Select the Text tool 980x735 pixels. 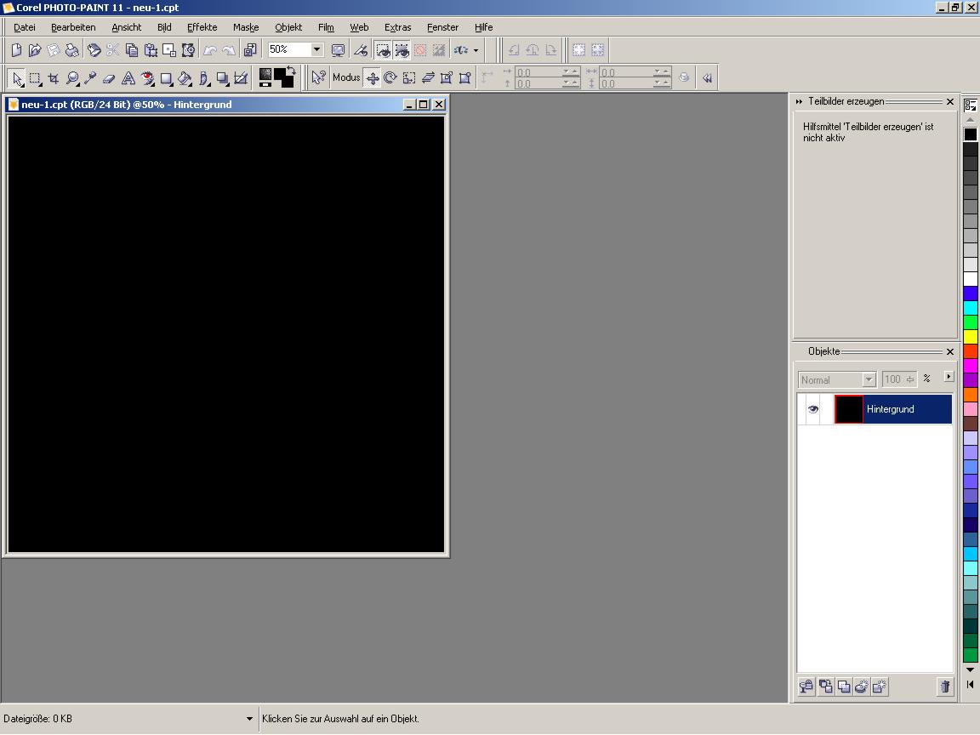tap(128, 78)
